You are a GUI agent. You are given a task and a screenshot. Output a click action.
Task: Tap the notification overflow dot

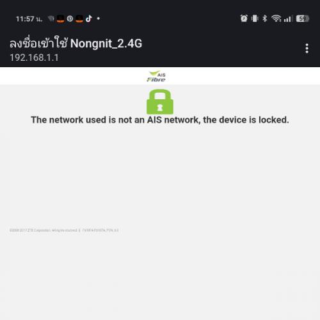(x=99, y=19)
